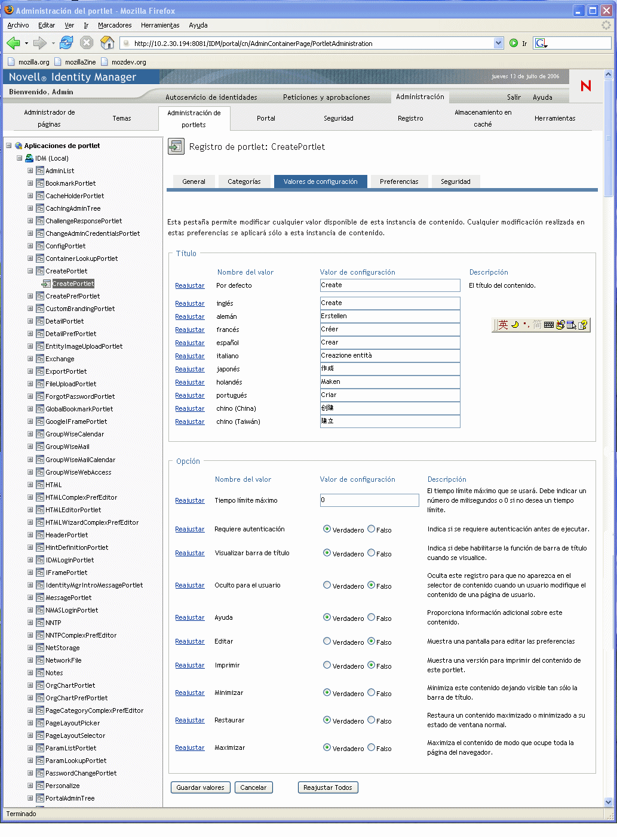This screenshot has height=837, width=617.
Task: Click the IDM (Local) application icon
Action: coord(29,158)
